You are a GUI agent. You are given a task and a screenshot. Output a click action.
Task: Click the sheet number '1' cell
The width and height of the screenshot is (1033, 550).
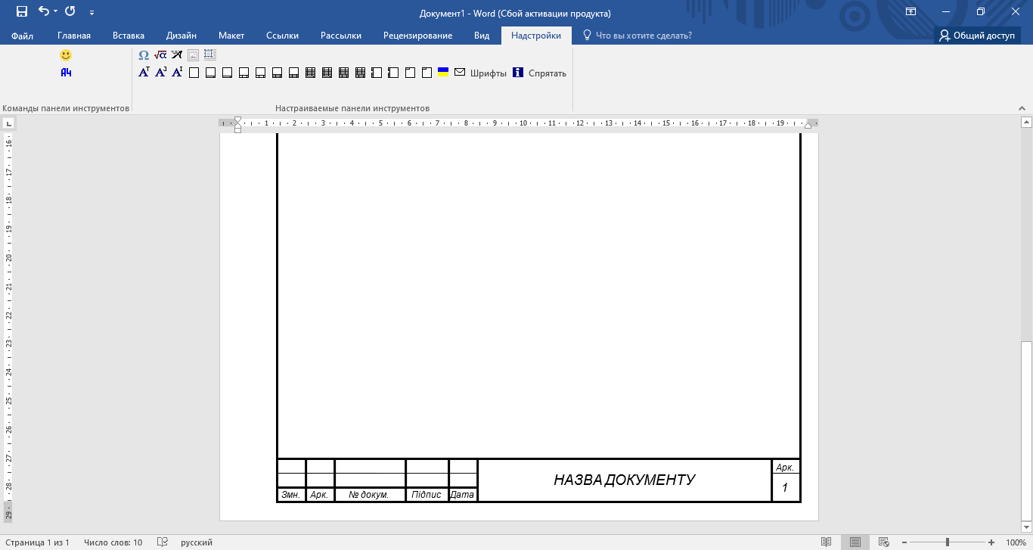coord(785,487)
